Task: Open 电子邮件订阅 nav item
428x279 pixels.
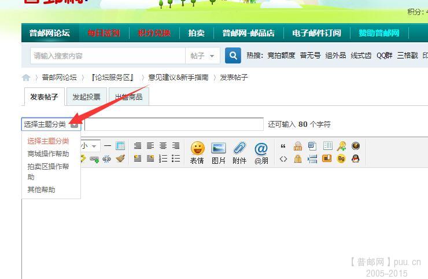Action: pyautogui.click(x=316, y=33)
